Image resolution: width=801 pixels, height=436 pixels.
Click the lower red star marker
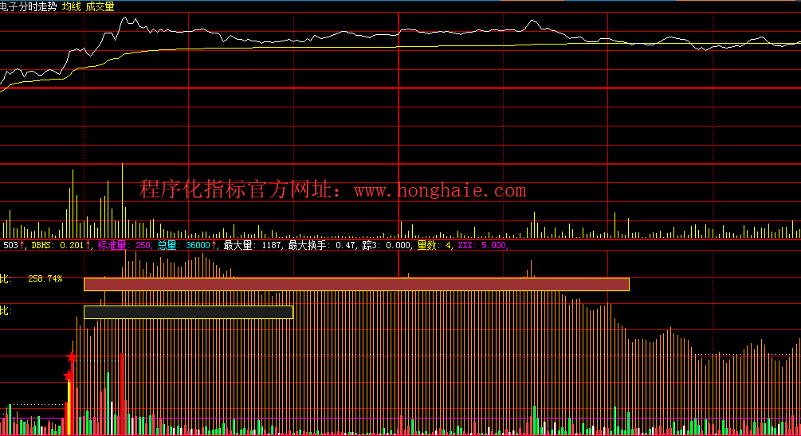[69, 376]
